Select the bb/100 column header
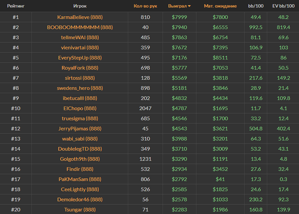Screen dimensions: 299x214 pyautogui.click(x=256, y=6)
